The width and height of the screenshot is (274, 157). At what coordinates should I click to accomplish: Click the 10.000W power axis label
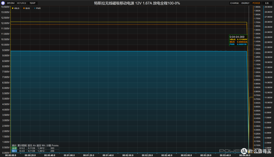coord(268,103)
